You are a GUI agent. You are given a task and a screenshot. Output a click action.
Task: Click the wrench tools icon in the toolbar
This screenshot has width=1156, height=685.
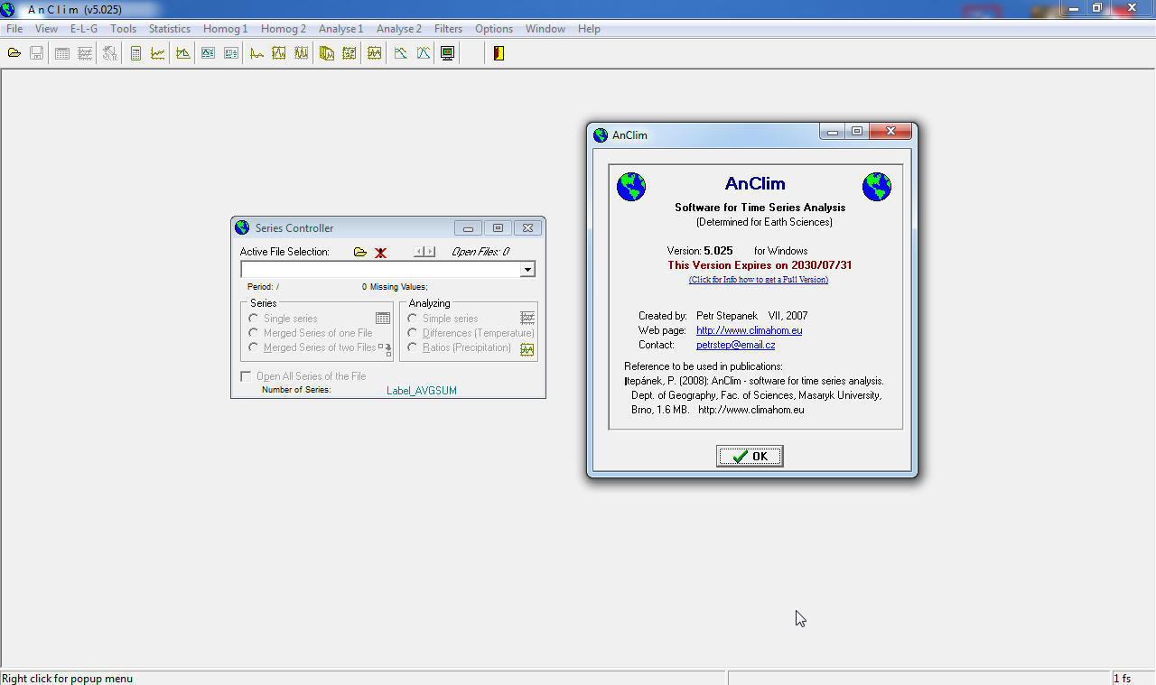tap(109, 53)
